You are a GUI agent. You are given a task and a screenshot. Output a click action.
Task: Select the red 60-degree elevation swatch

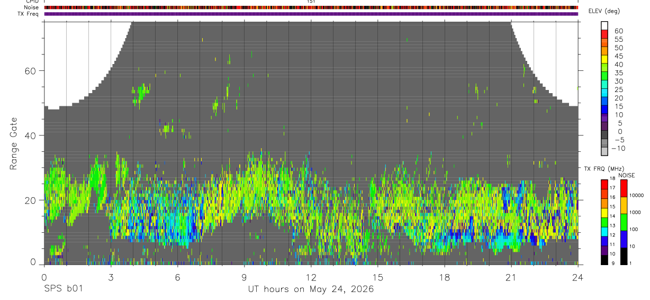tap(604, 33)
